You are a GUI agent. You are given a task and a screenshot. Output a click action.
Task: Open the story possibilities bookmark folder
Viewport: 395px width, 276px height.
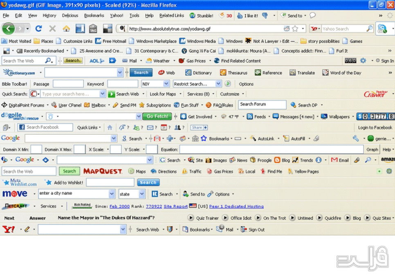[x=320, y=41]
